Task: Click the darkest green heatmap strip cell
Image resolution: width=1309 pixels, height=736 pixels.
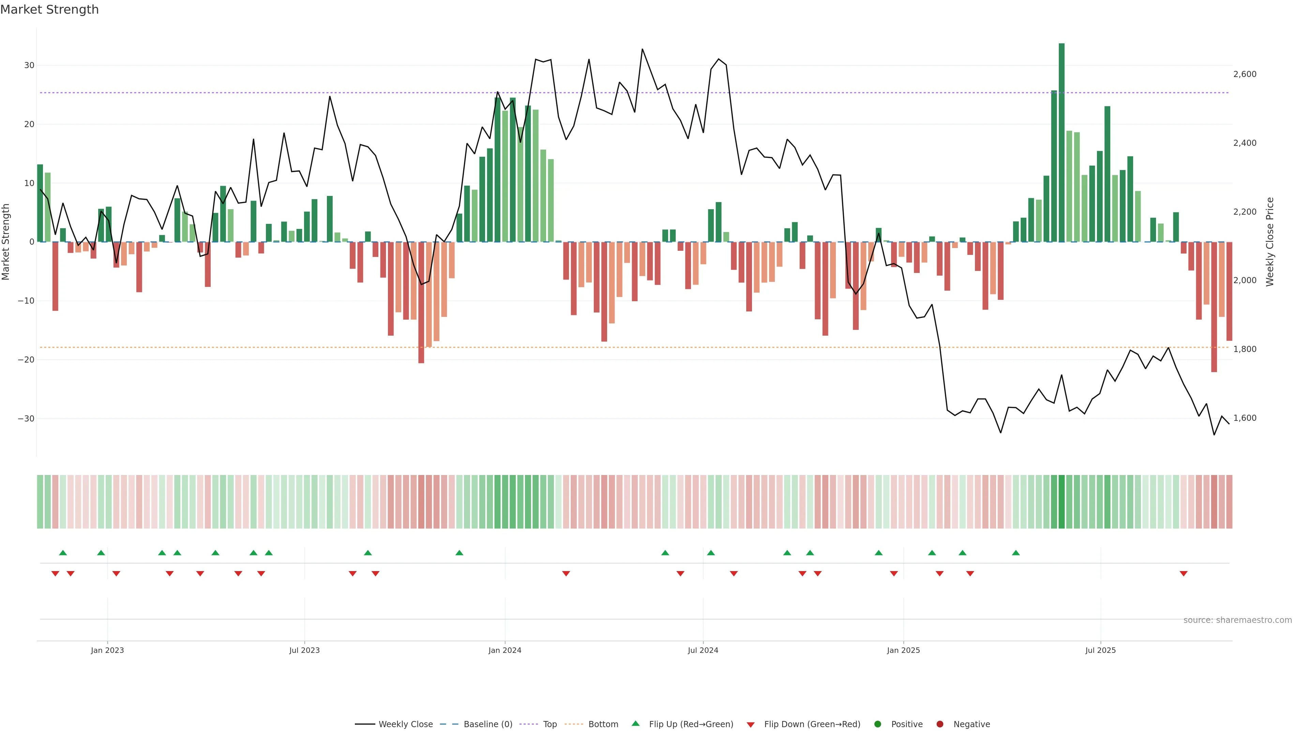Action: 1062,501
